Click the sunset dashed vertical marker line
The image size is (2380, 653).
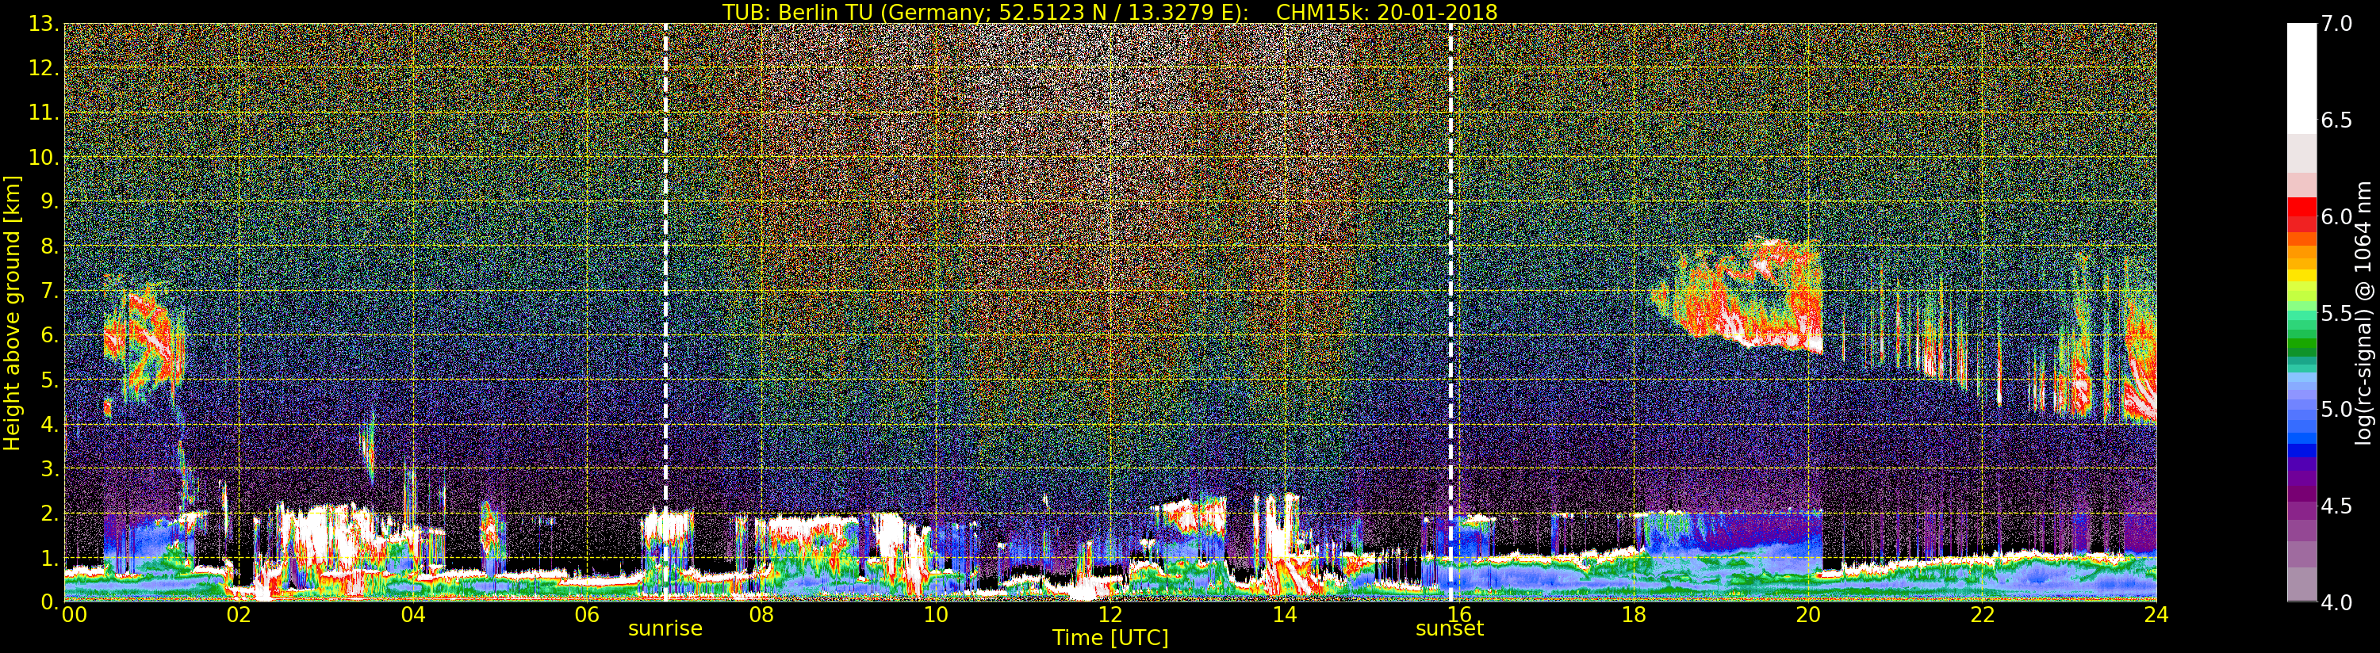point(1451,312)
